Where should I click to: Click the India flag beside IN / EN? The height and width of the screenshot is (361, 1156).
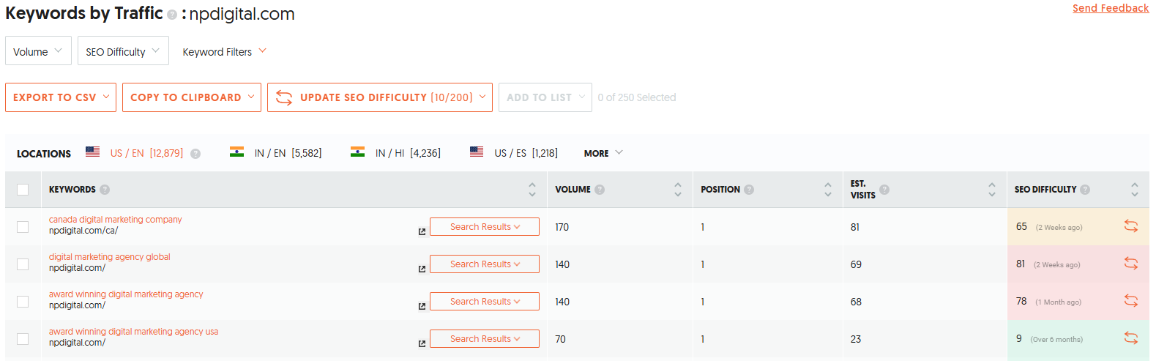click(236, 152)
